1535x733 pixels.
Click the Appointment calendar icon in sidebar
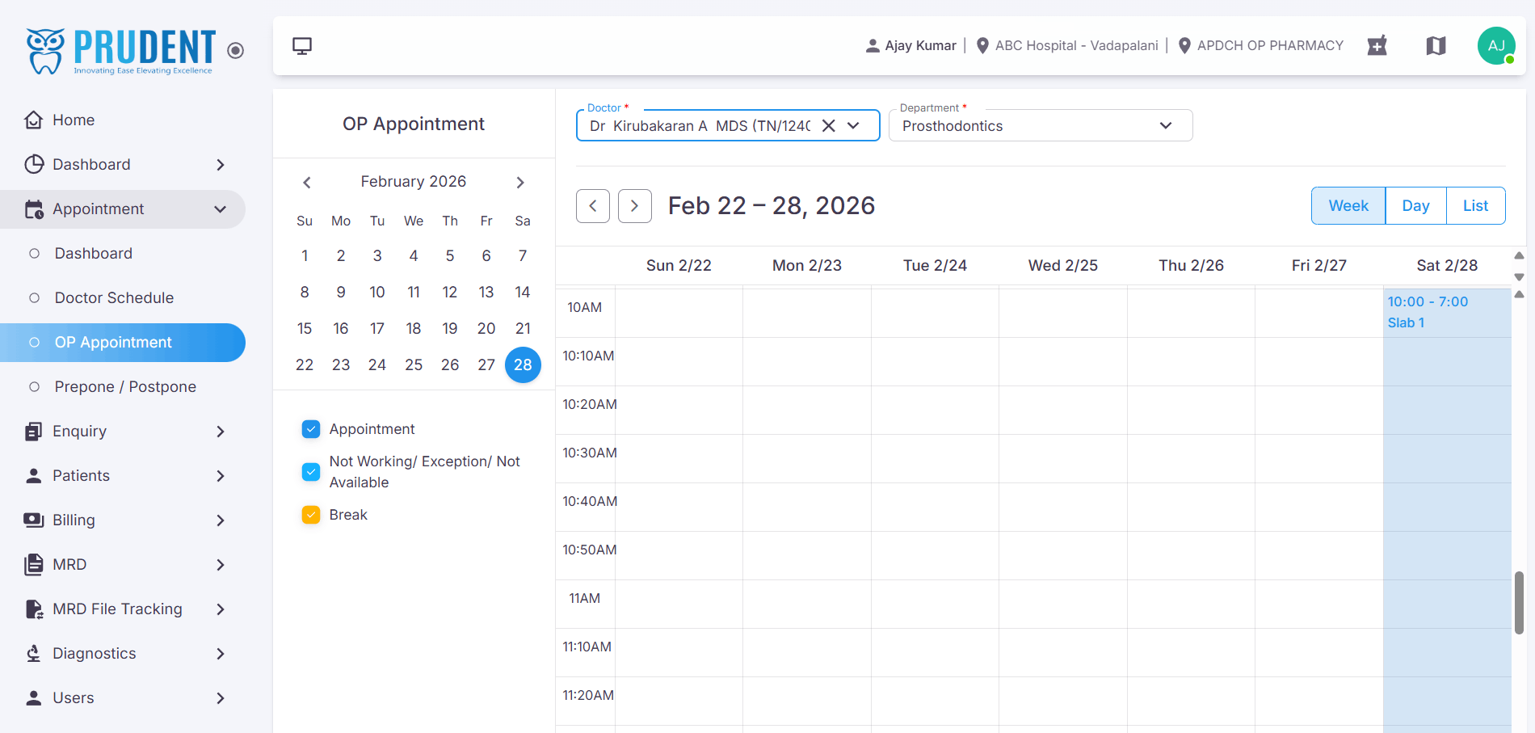(34, 209)
